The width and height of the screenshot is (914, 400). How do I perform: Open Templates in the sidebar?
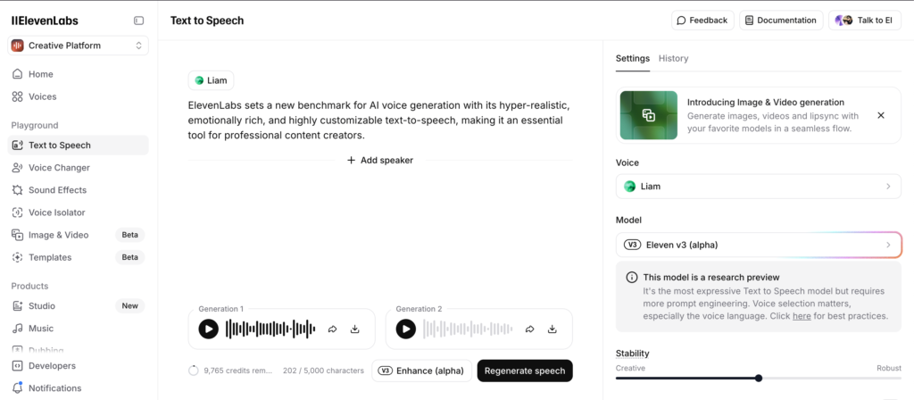click(79, 257)
